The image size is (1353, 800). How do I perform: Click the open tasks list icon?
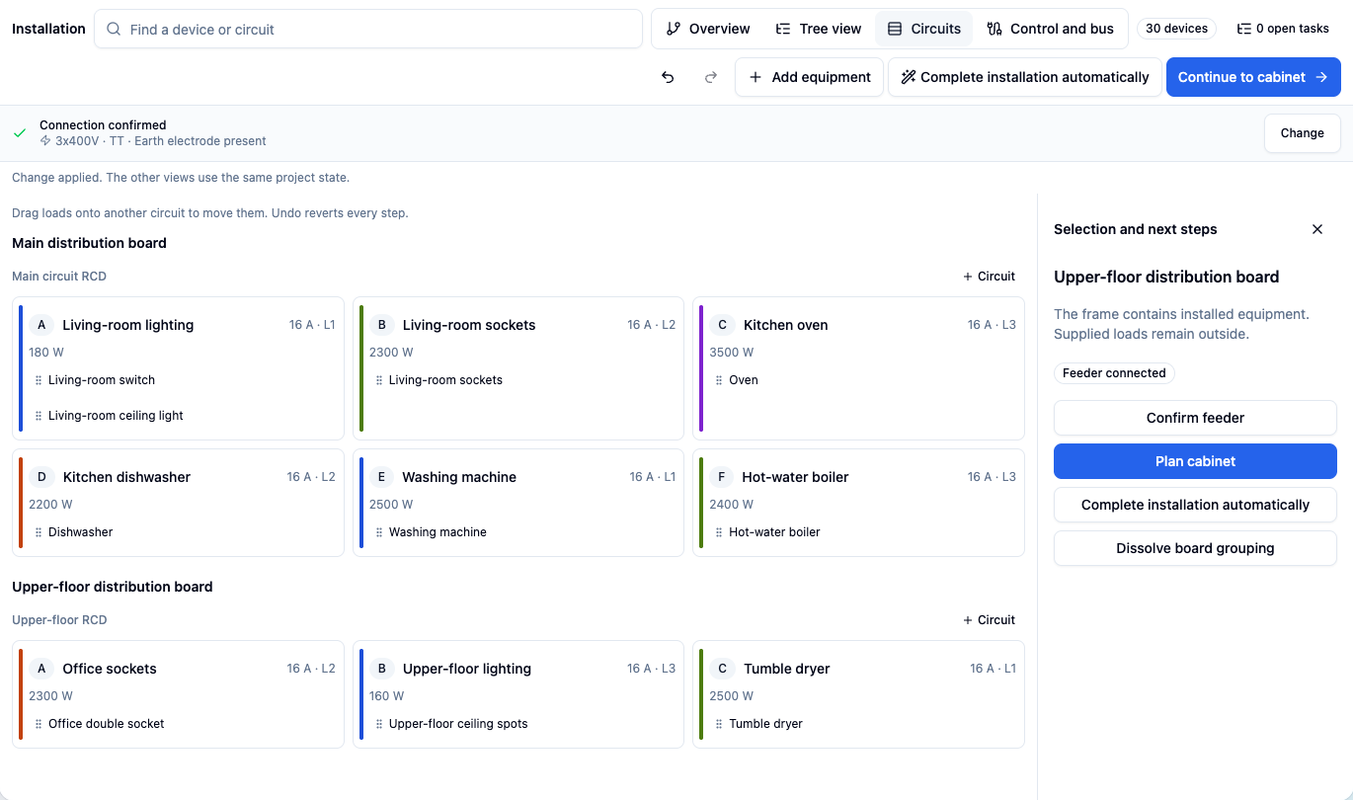coord(1244,29)
